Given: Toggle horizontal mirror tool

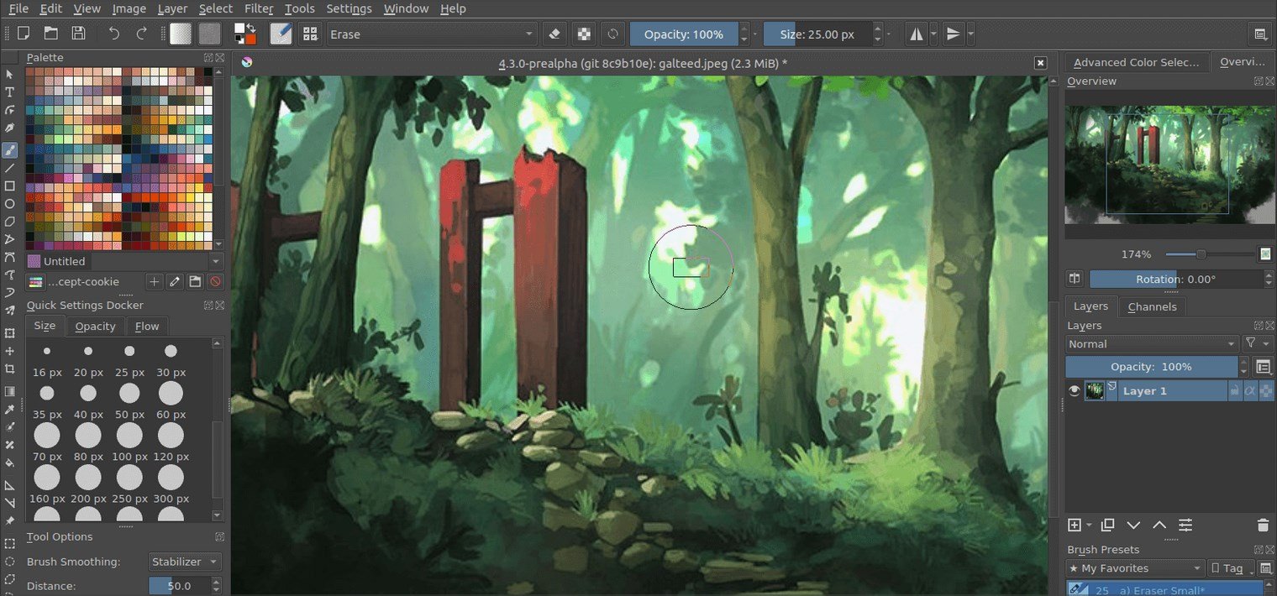Looking at the screenshot, I should pos(917,34).
